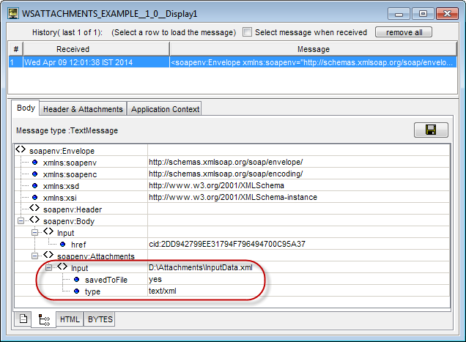This screenshot has height=342, width=466.
Task: Collapse the Input node under Body
Action: (x=34, y=232)
